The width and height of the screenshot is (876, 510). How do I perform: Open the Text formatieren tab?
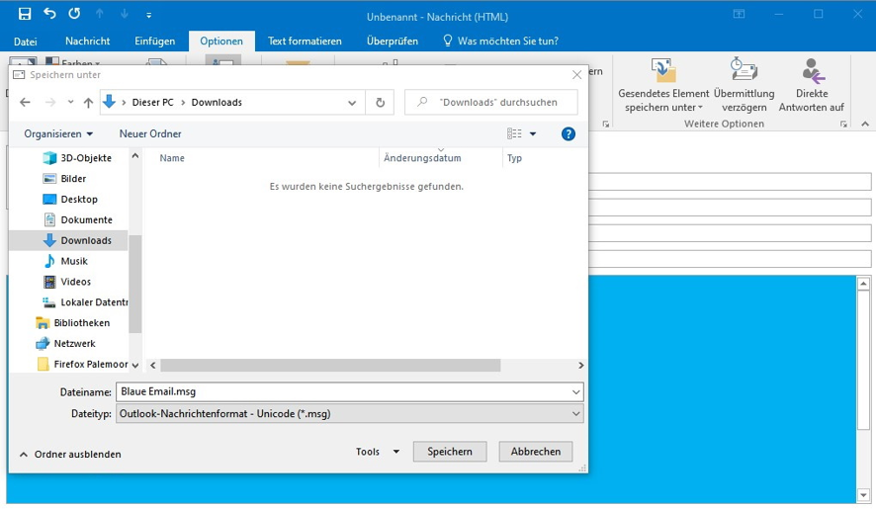coord(305,41)
